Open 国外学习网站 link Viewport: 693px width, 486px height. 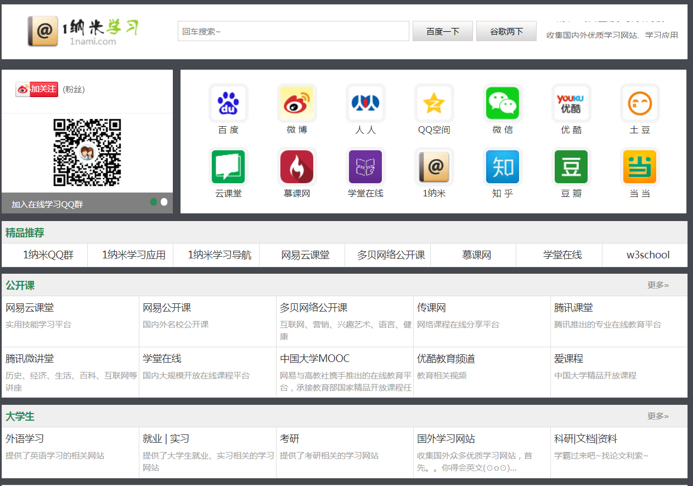point(446,439)
